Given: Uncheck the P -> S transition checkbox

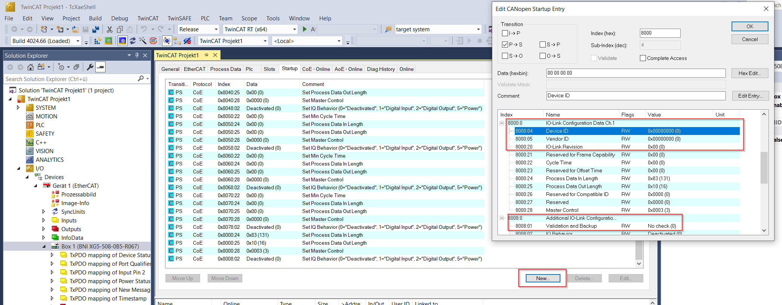Looking at the screenshot, I should [x=505, y=44].
